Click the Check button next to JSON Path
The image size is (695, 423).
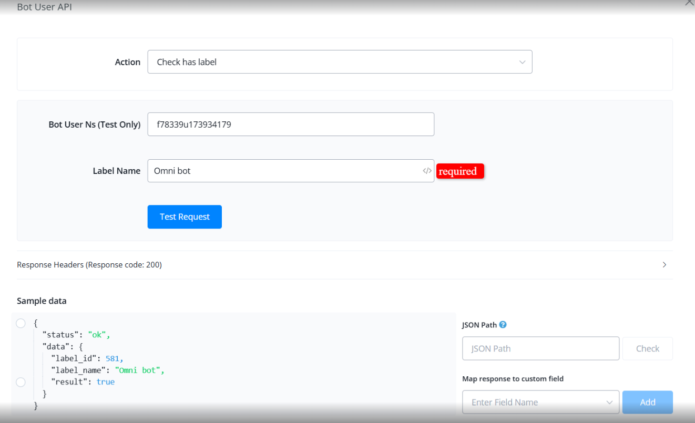(x=647, y=348)
